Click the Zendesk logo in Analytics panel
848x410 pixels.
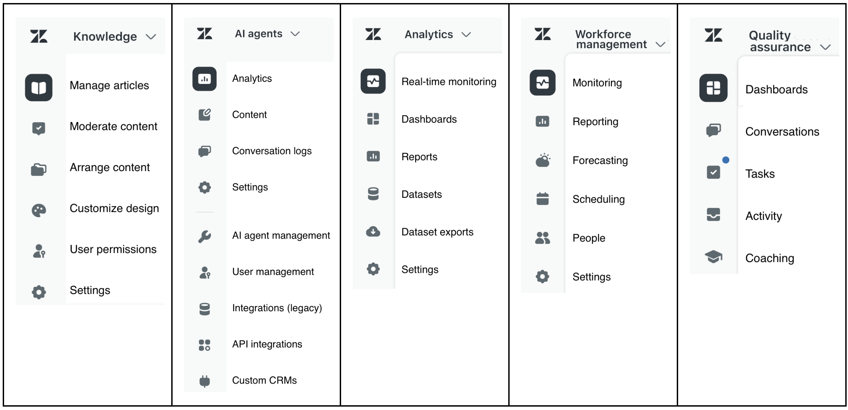[373, 34]
